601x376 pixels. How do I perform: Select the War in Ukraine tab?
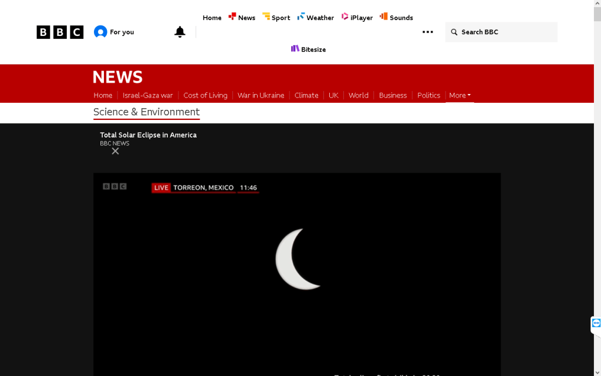tap(261, 95)
